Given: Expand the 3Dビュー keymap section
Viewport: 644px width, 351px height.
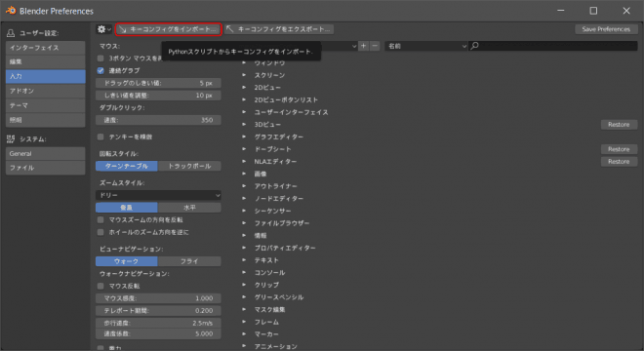Looking at the screenshot, I should pos(244,125).
